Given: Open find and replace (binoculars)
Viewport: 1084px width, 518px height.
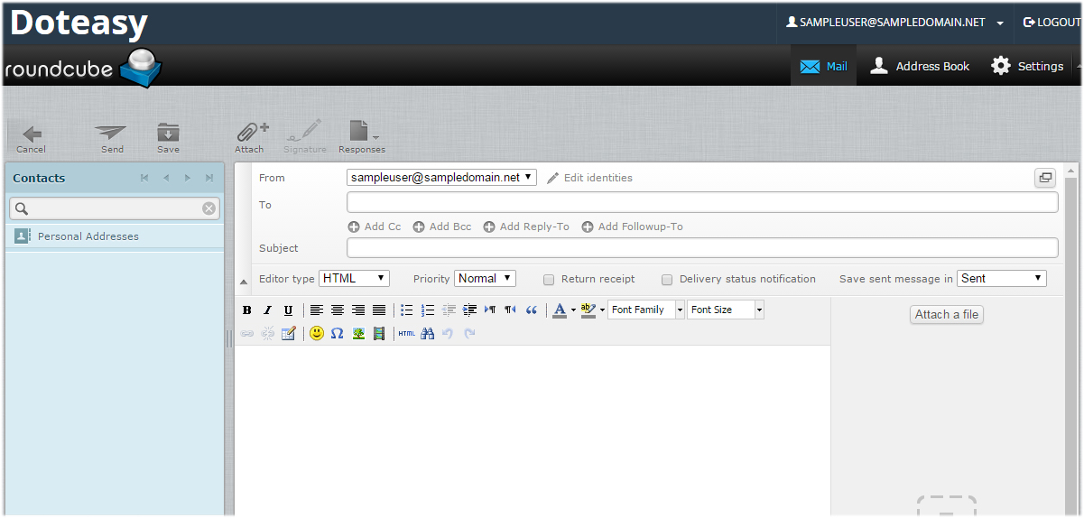Looking at the screenshot, I should pos(428,334).
